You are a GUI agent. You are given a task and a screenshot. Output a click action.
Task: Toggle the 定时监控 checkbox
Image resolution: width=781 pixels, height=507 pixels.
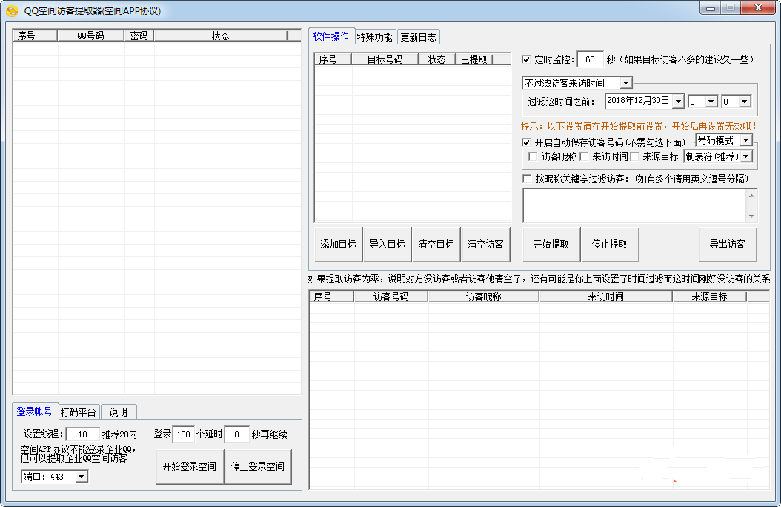(526, 59)
